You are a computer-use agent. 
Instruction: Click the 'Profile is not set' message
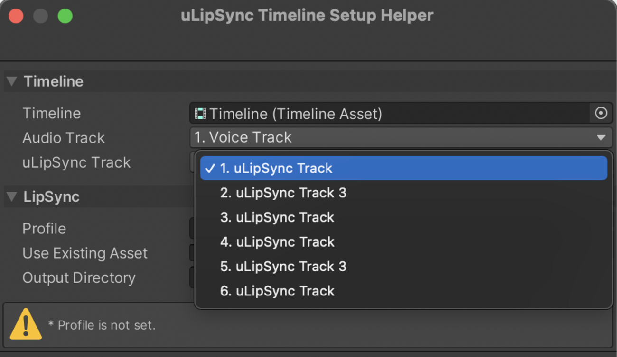[102, 325]
